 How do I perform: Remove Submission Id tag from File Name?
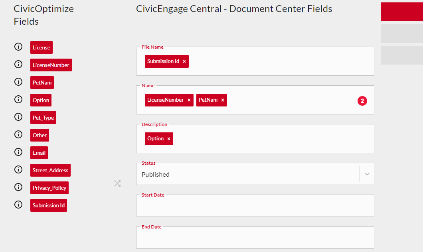[184, 61]
